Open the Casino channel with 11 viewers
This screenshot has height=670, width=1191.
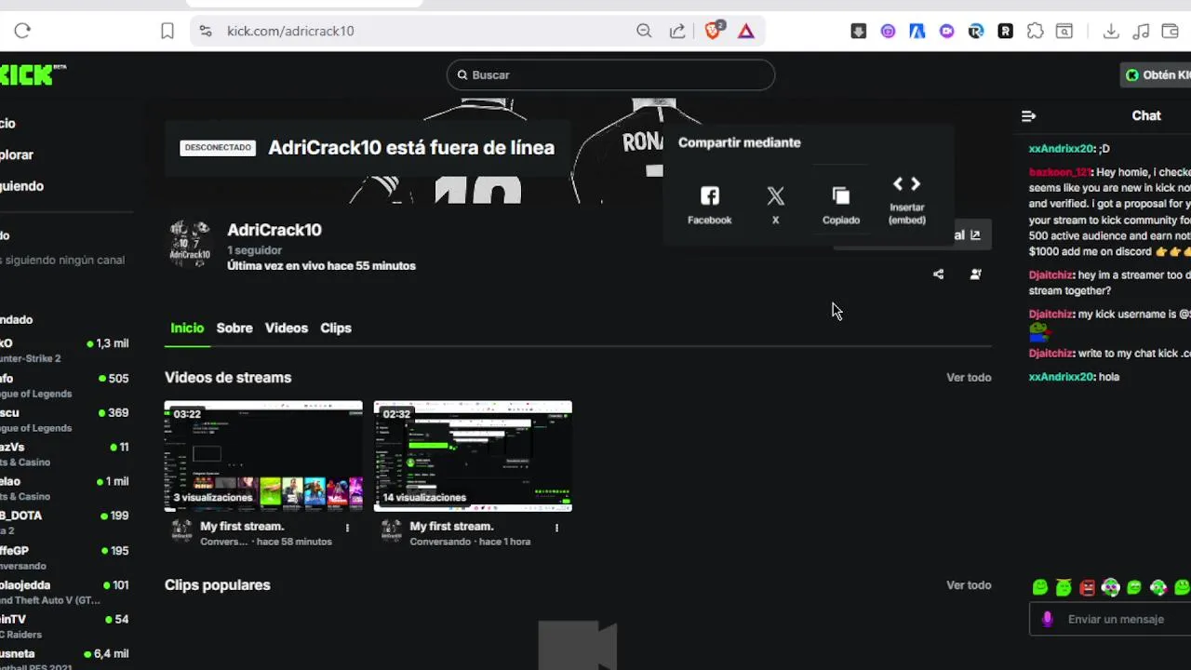click(x=64, y=454)
